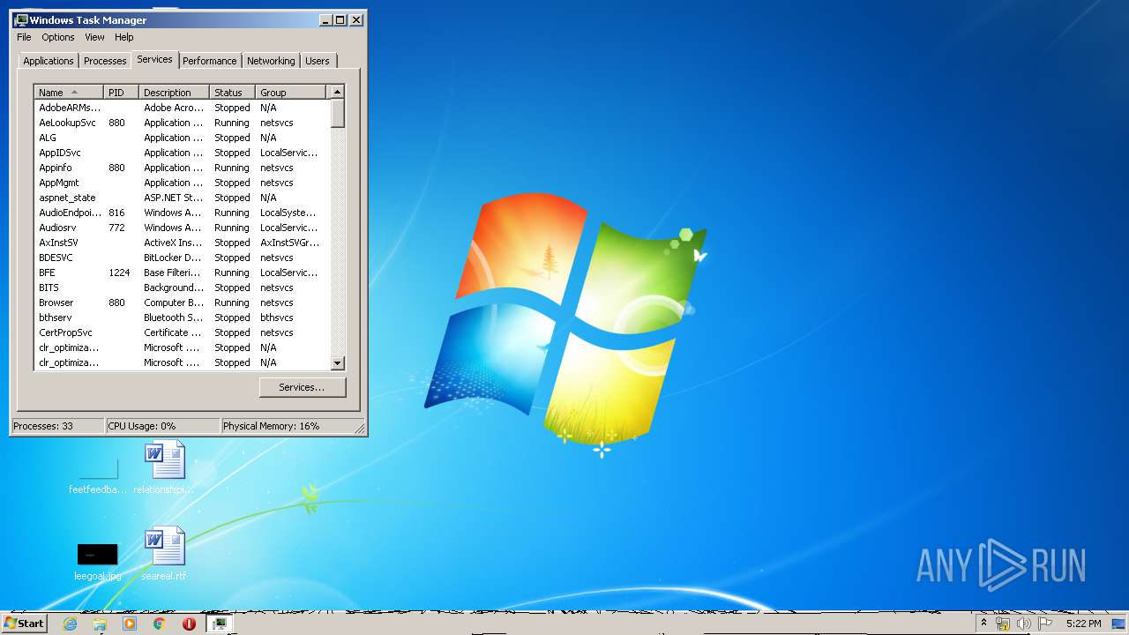Click the services list scroll down arrow
This screenshot has width=1129, height=635.
pyautogui.click(x=337, y=363)
